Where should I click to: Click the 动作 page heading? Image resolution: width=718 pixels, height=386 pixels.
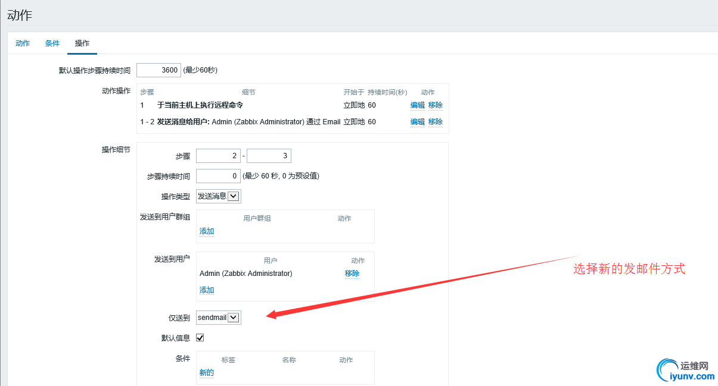tap(20, 15)
